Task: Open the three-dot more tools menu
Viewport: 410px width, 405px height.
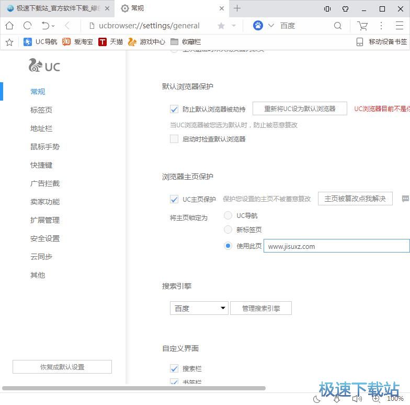Action: click(x=381, y=26)
